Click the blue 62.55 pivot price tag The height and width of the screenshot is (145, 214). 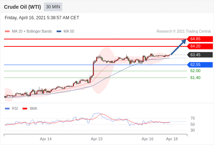pos(200,65)
